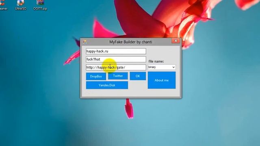Image resolution: width=260 pixels, height=146 pixels.
Task: Close the MyFake Builder window
Action: pos(176,41)
